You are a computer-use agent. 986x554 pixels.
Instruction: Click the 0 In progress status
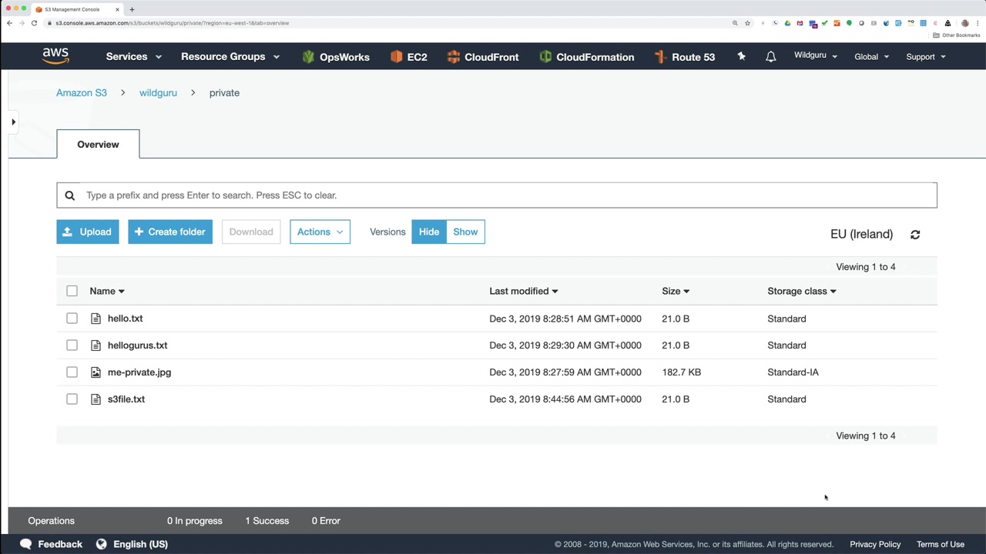(x=195, y=521)
